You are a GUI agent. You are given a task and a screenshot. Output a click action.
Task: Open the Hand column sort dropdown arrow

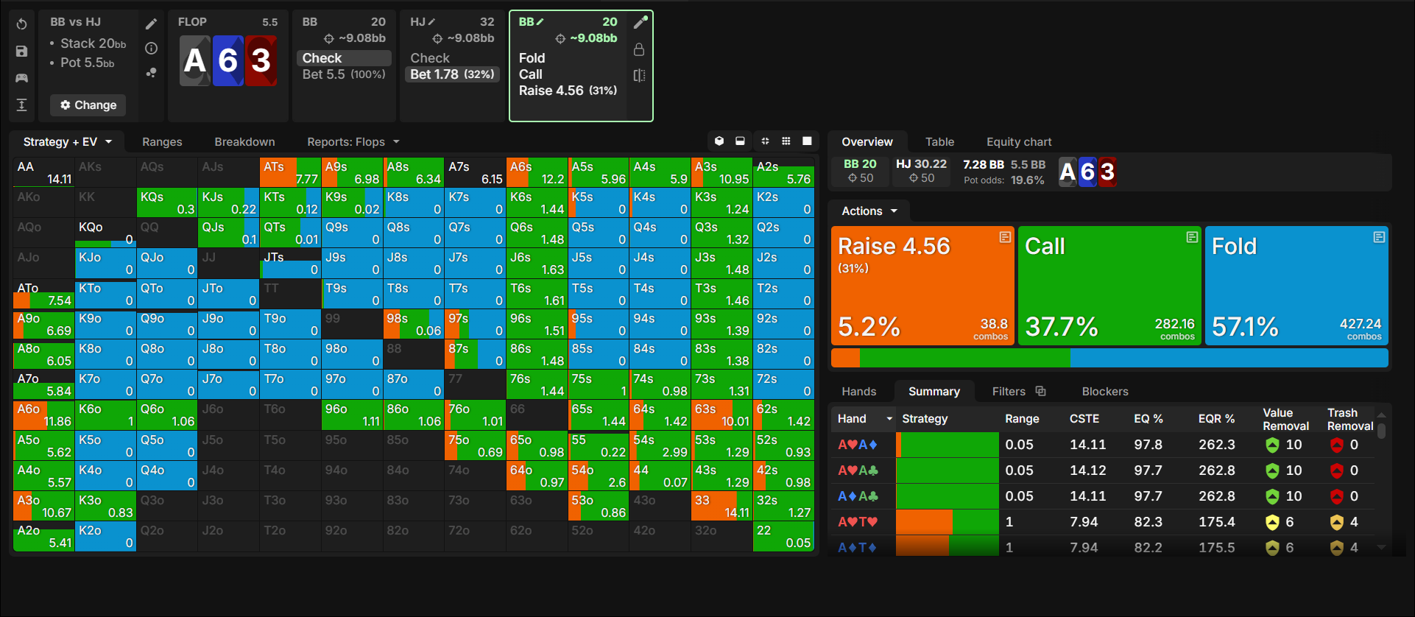pos(889,419)
